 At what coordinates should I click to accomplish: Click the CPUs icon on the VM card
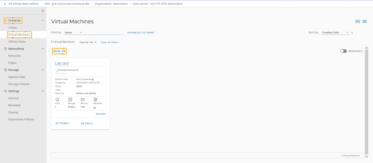pos(57,99)
